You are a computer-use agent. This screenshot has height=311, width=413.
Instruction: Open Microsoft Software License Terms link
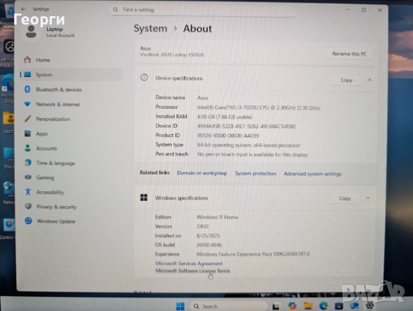(x=192, y=271)
